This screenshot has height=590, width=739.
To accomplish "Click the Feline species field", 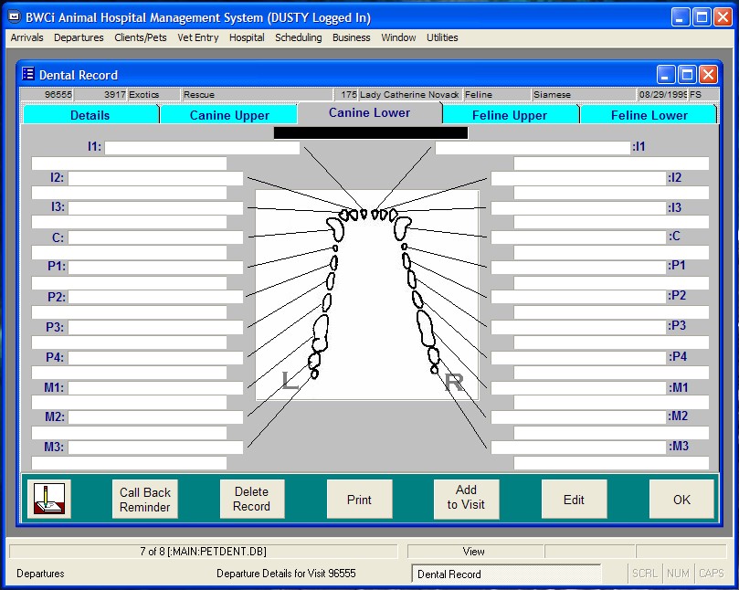I will (497, 94).
